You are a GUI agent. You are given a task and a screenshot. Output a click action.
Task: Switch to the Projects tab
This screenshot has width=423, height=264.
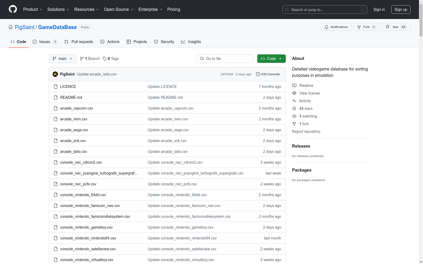point(137,42)
